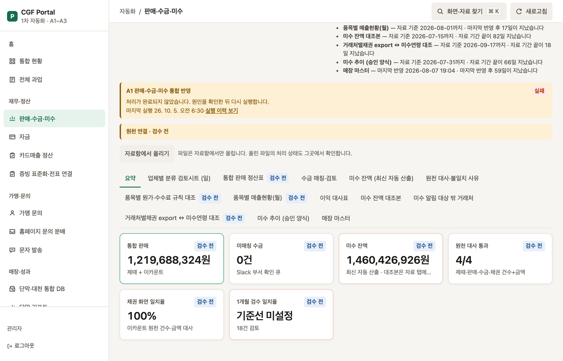Open the 실행 이력 보기 link
Image resolution: width=563 pixels, height=361 pixels.
[x=222, y=111]
